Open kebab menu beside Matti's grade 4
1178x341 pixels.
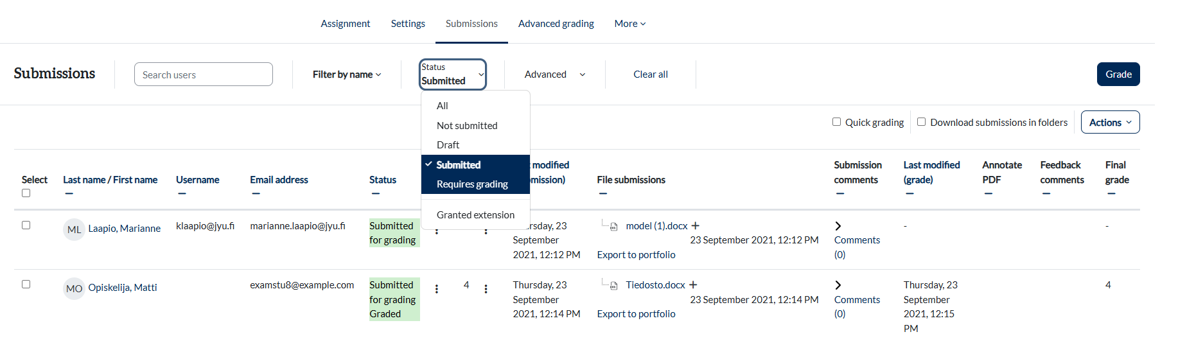486,289
